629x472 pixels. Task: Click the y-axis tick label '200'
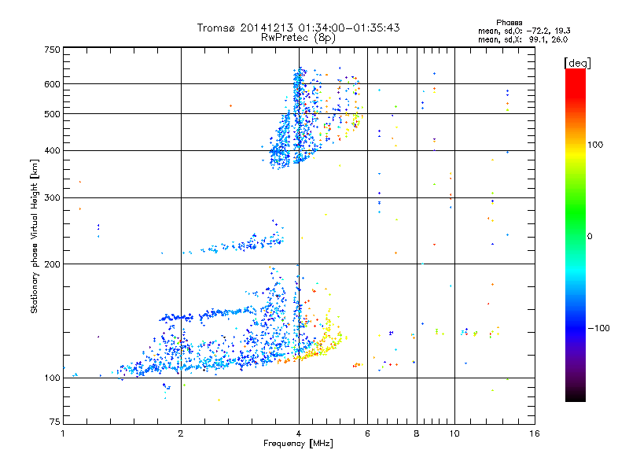click(52, 264)
